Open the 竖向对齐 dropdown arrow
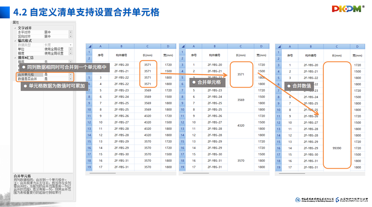The image size is (372, 207). pos(70,36)
